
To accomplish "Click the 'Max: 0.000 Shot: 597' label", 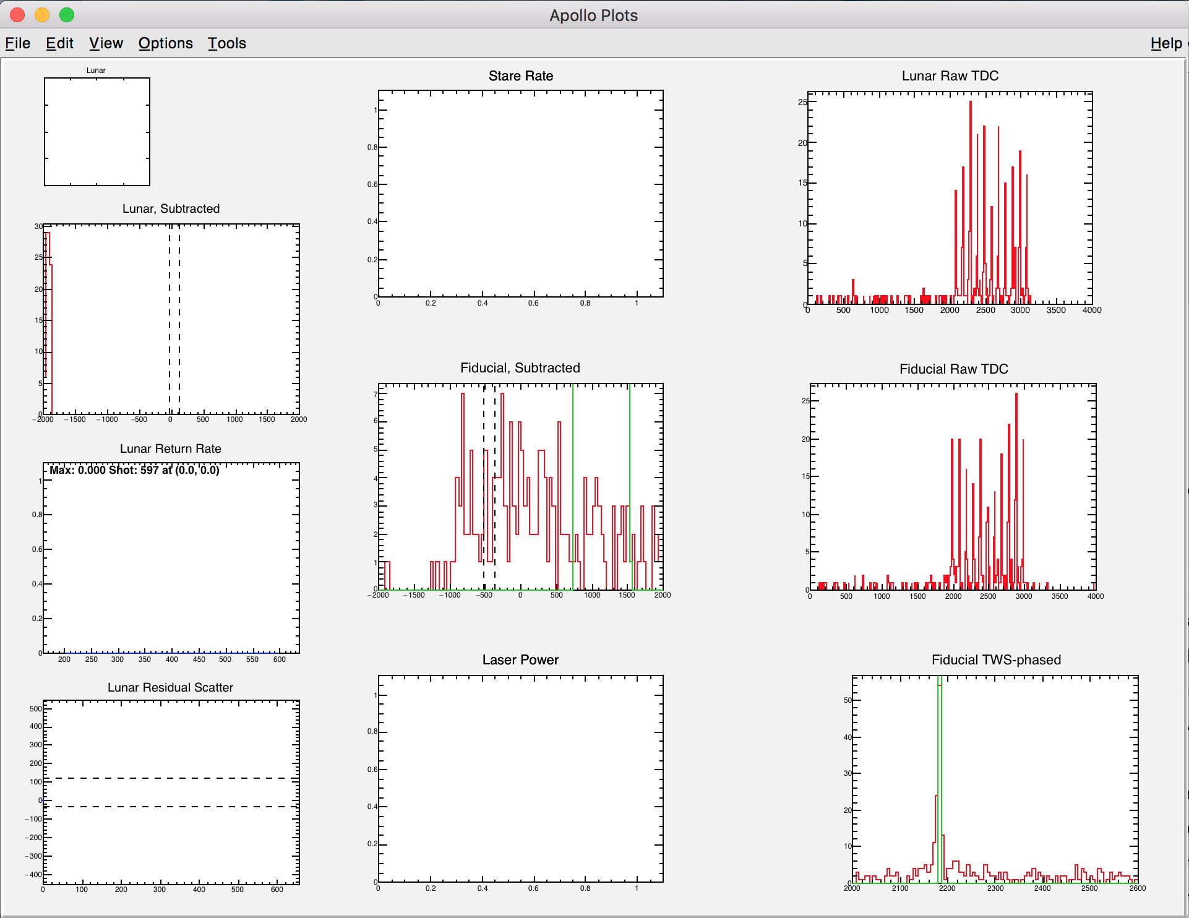I will point(105,470).
